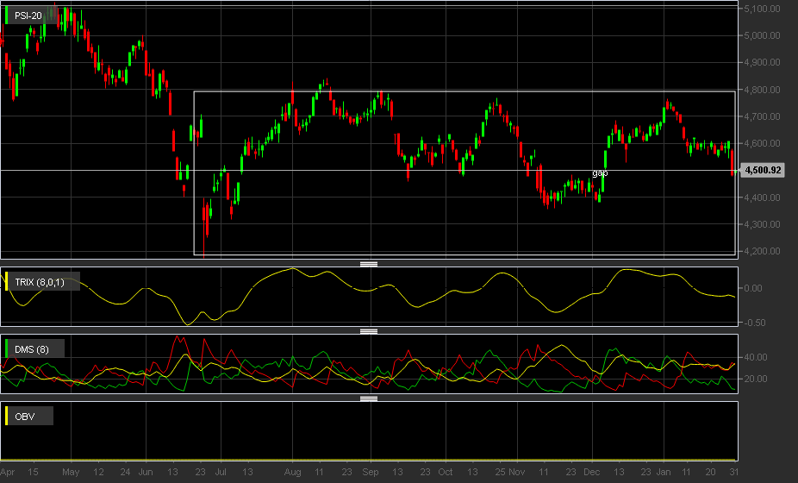Click the TRIX 0.00 axis value
This screenshot has width=798, height=483.
click(753, 288)
